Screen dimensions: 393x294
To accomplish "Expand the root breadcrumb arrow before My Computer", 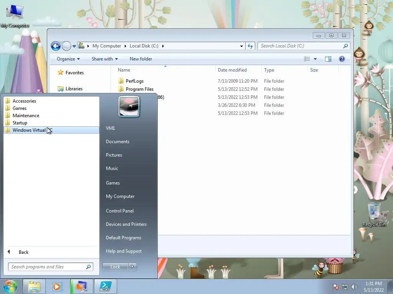I will [x=88, y=46].
